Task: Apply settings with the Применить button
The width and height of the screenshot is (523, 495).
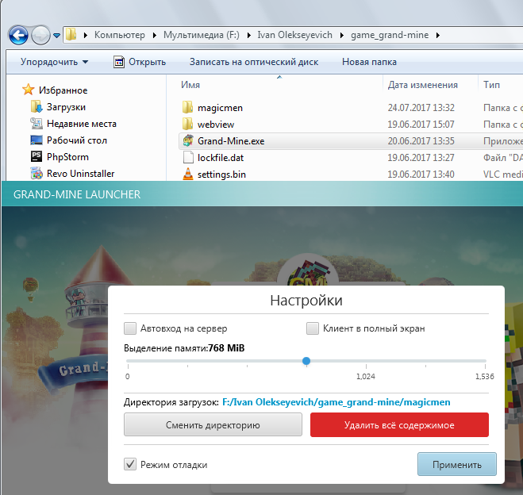Action: (x=456, y=464)
